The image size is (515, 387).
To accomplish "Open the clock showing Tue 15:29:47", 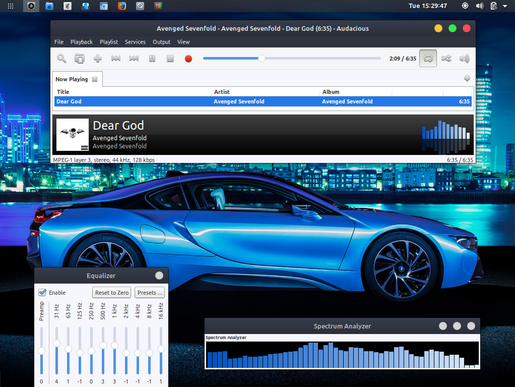I will [428, 6].
